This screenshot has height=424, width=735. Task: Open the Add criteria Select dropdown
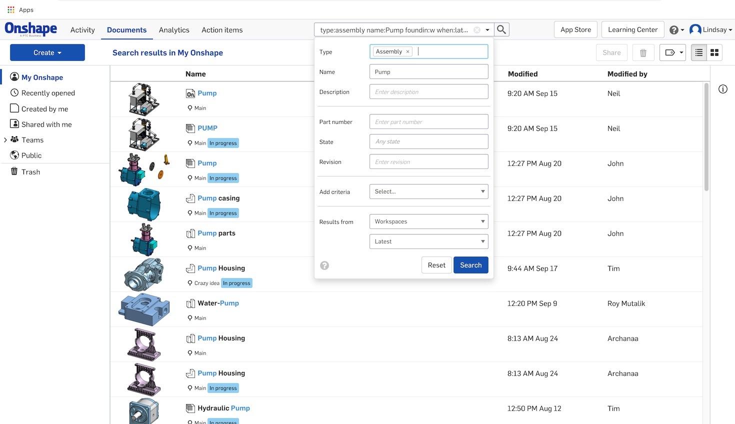point(428,191)
